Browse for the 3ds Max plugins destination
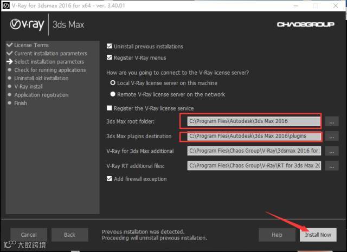The height and width of the screenshot is (252, 347). click(332, 136)
